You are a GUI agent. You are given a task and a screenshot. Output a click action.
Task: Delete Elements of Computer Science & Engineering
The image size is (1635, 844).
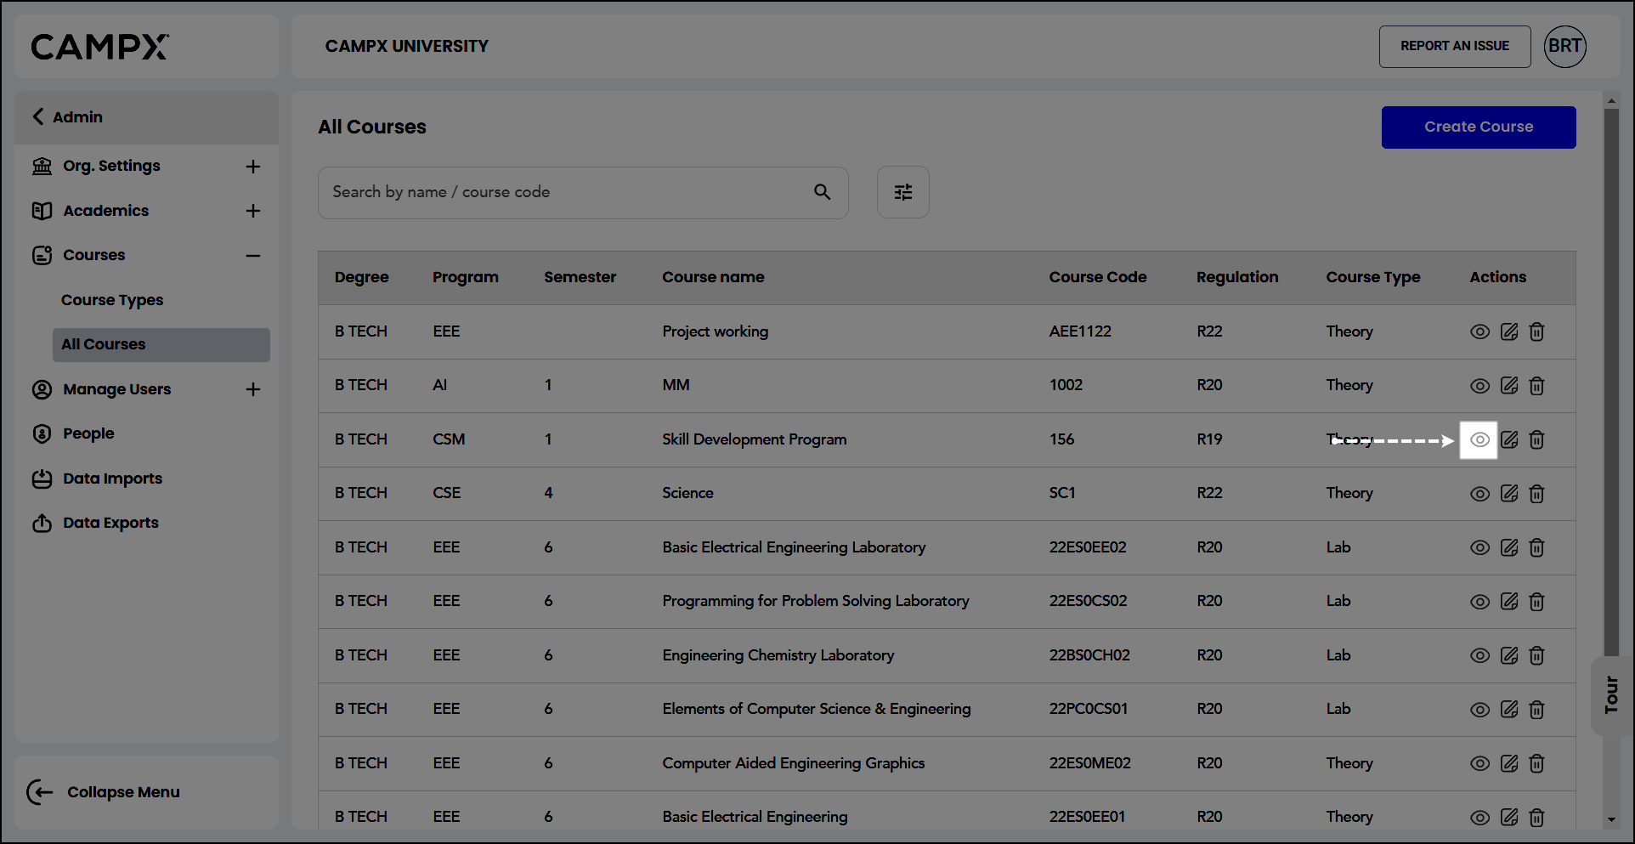coord(1536,710)
